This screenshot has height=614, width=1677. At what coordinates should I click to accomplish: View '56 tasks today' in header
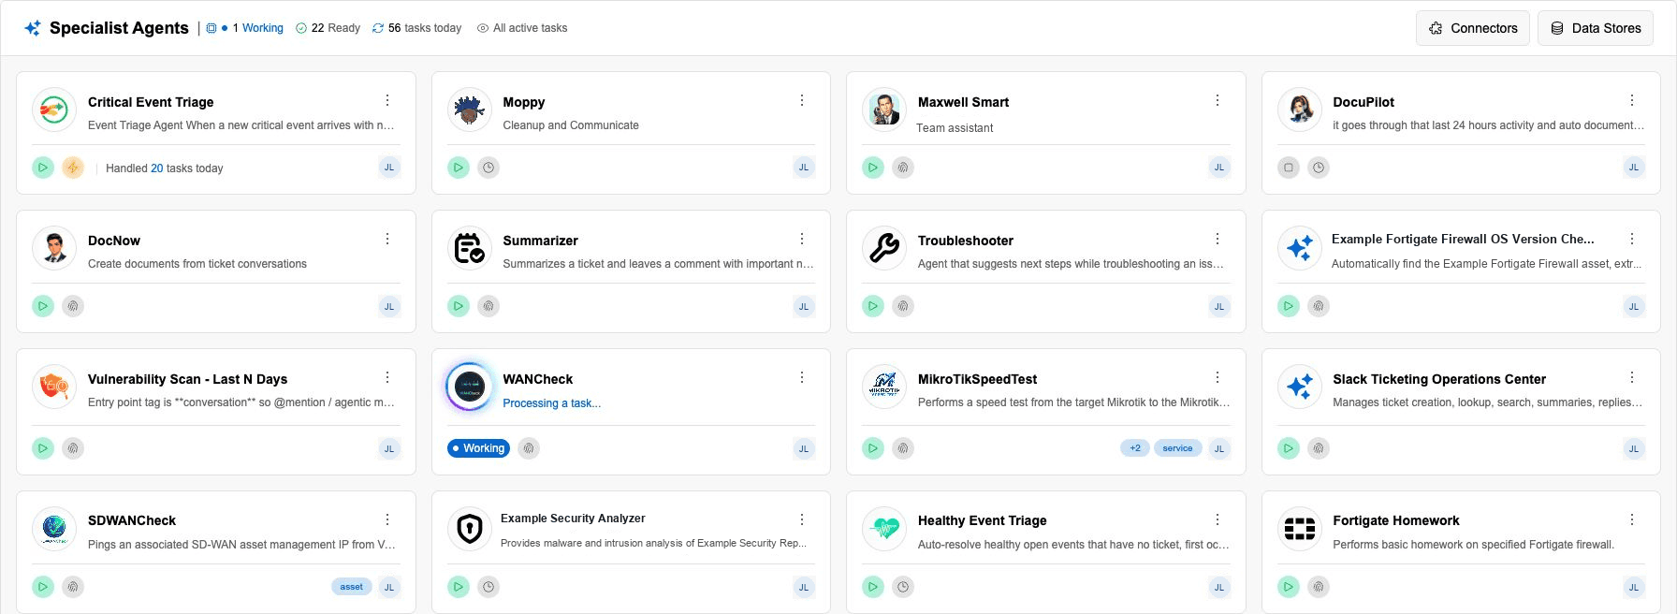[416, 28]
